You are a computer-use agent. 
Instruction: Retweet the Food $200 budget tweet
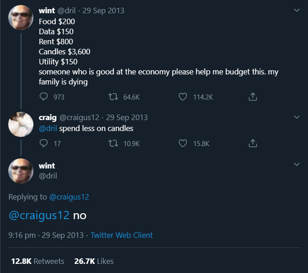coord(113,97)
